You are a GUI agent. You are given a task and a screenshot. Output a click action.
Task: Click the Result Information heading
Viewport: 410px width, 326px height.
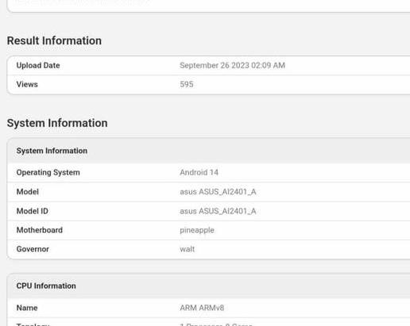pos(54,40)
